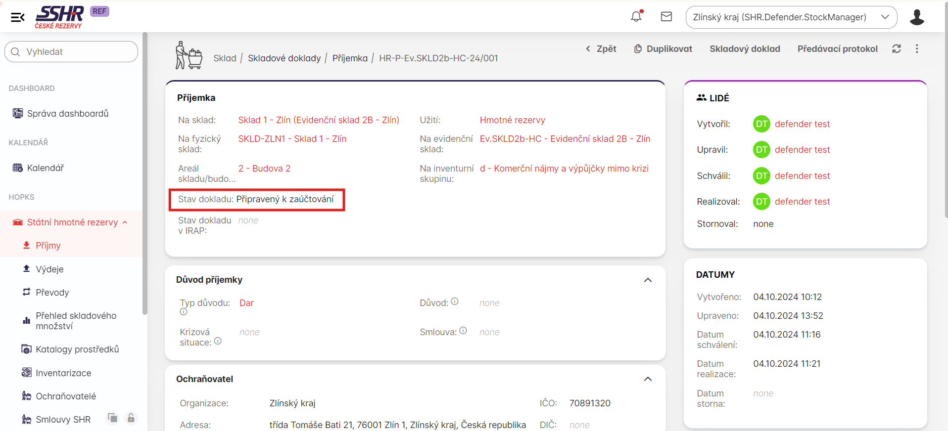Open the messages envelope icon
The image size is (948, 431).
click(x=666, y=17)
